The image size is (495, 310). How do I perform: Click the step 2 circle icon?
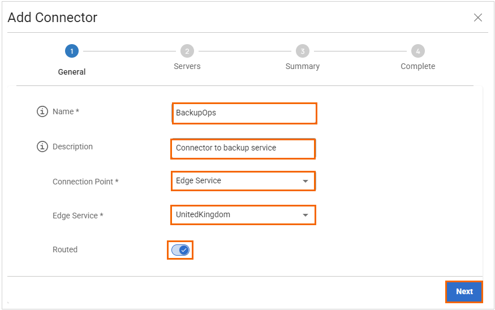coord(187,51)
